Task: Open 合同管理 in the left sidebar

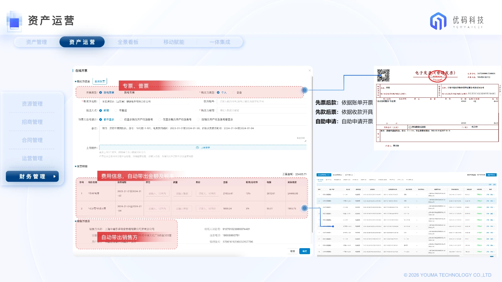Action: tap(32, 140)
